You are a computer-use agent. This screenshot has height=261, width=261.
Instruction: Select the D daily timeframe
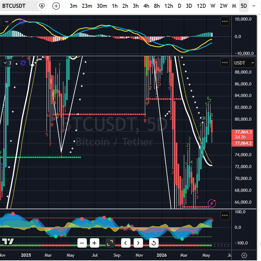pos(179,6)
